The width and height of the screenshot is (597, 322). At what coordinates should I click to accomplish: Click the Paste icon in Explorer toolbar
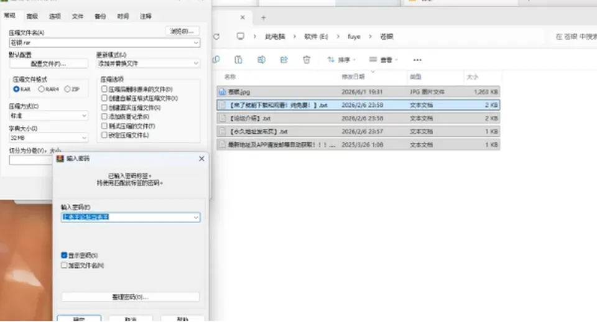point(238,60)
